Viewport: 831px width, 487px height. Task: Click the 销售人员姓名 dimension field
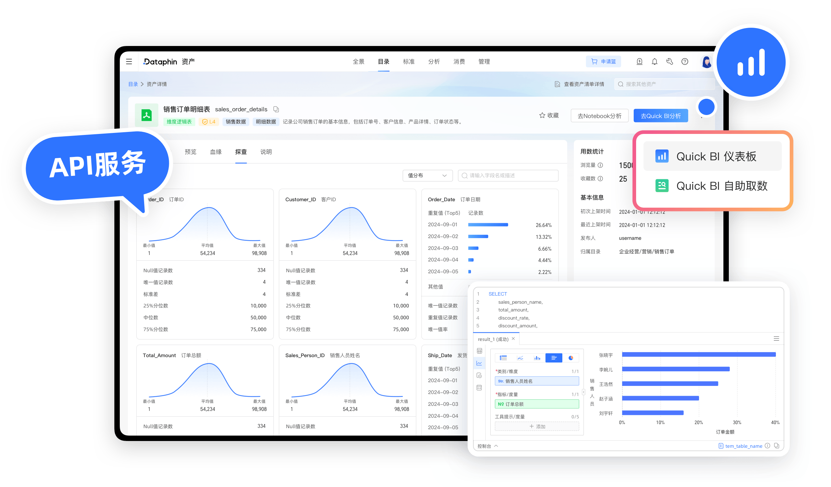coord(537,381)
